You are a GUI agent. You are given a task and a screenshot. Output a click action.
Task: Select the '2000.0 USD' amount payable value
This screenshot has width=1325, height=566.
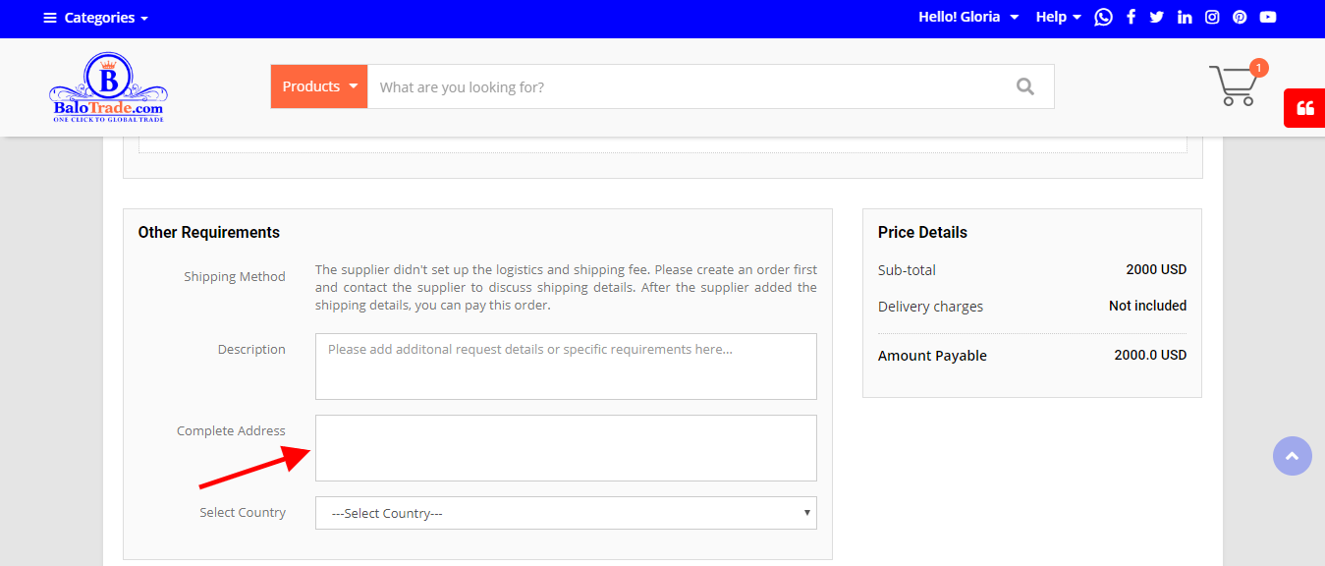1150,355
